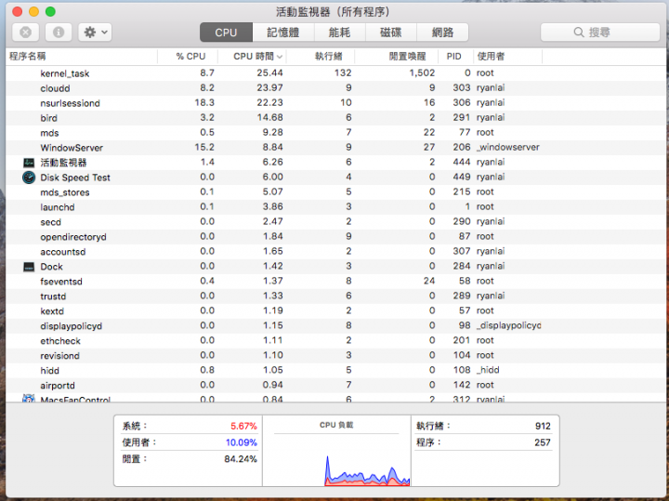Viewport: 669px width, 501px height.
Task: Click the MacsFanControl app icon
Action: [29, 398]
